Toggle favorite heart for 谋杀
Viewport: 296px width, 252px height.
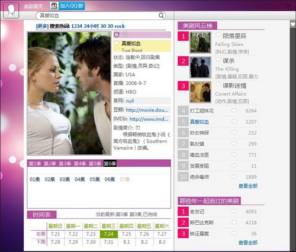point(218,59)
